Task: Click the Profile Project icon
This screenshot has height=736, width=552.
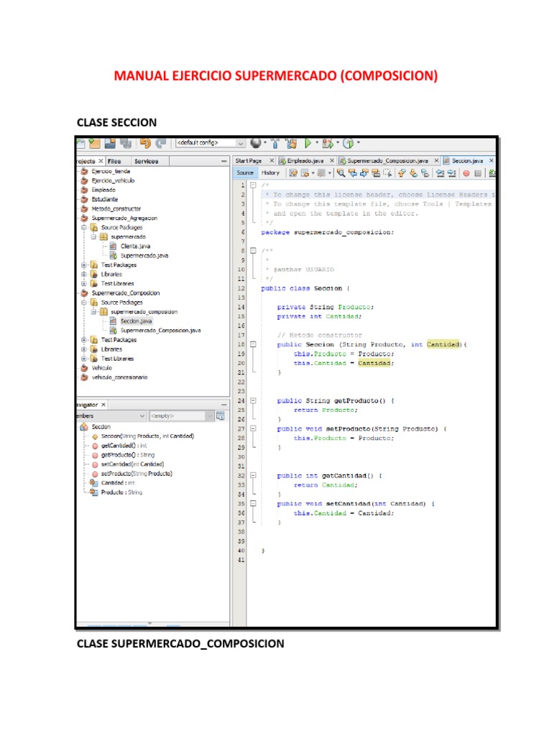Action: point(348,143)
